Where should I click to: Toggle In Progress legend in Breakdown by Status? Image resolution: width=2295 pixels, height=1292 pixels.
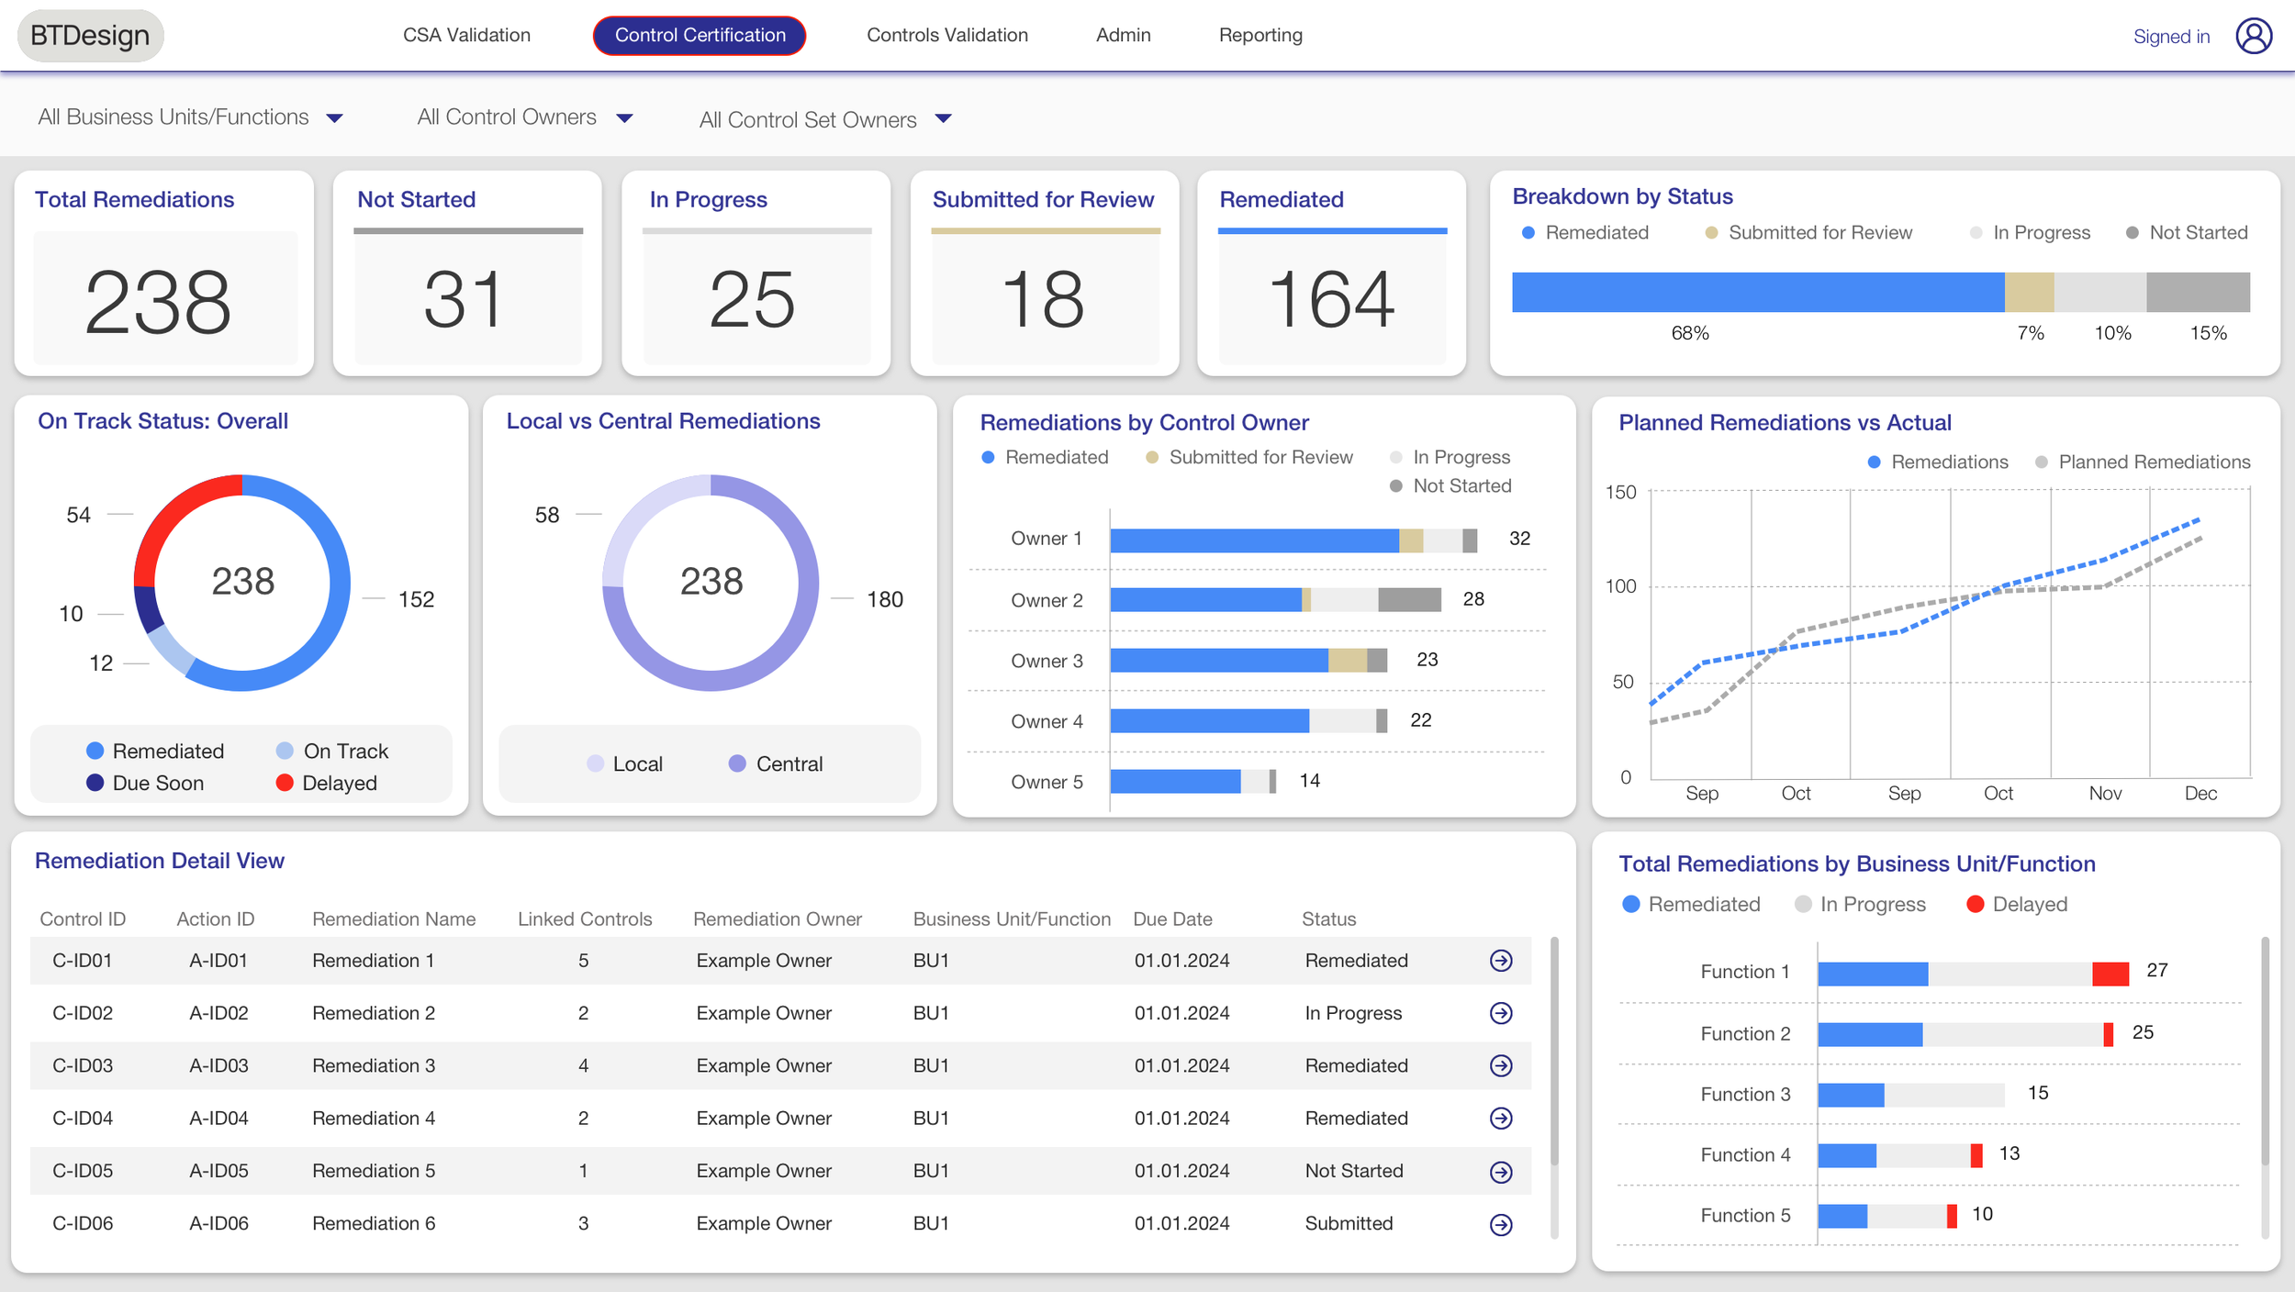2031,233
